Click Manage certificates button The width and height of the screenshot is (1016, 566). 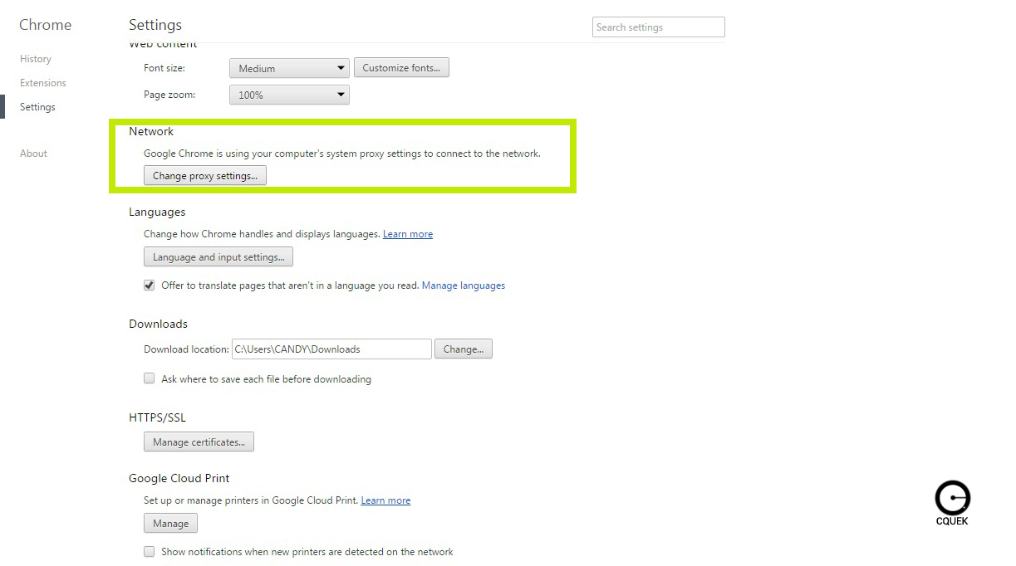[x=199, y=442]
